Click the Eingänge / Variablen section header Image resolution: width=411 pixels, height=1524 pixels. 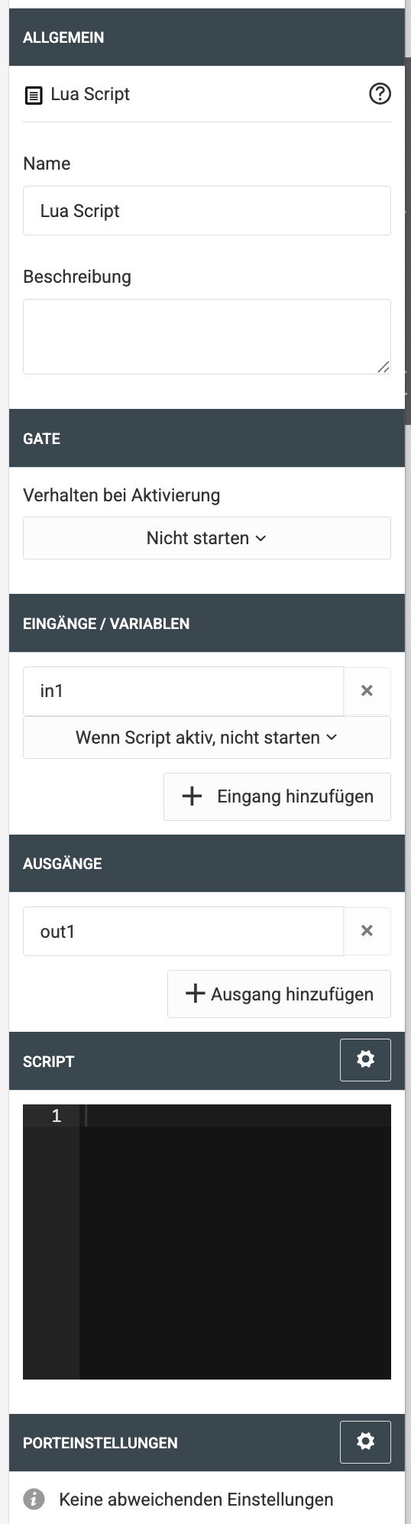coord(207,623)
